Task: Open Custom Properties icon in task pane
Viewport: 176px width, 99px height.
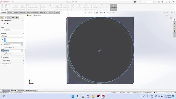Action: [x=174, y=34]
